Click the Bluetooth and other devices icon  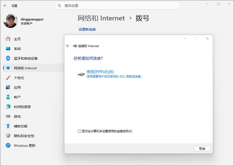point(8,58)
